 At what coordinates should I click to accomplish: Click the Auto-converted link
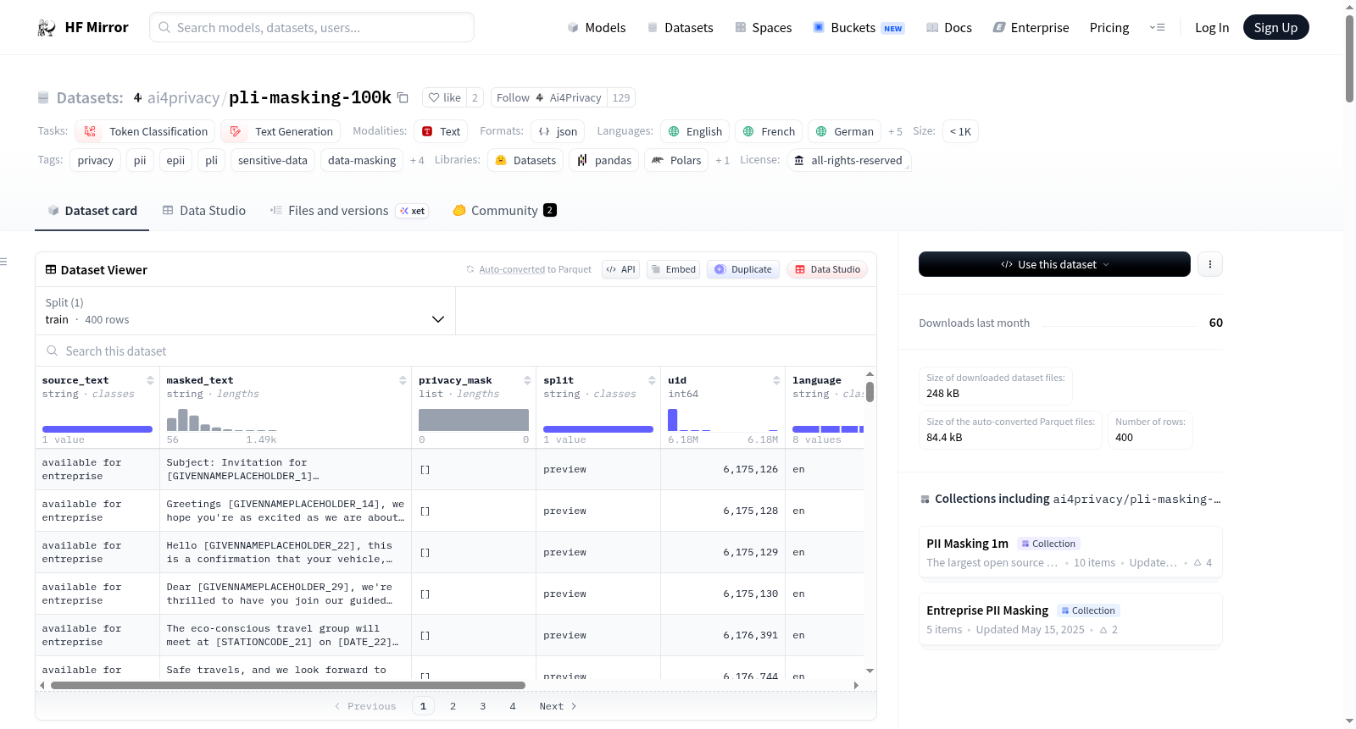[x=512, y=270]
